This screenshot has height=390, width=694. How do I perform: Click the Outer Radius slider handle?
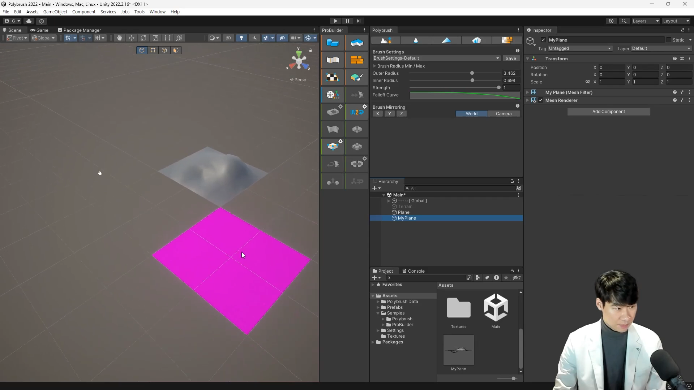472,73
